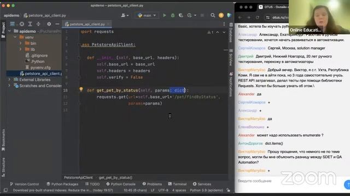
Task: Open Search Everywhere magnifier icon
Action: click(x=213, y=15)
